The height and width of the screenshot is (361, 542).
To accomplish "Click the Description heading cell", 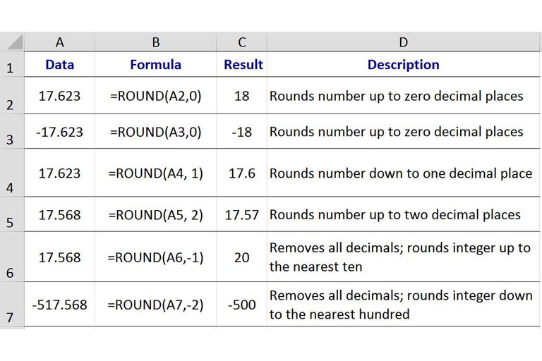I will tap(403, 64).
